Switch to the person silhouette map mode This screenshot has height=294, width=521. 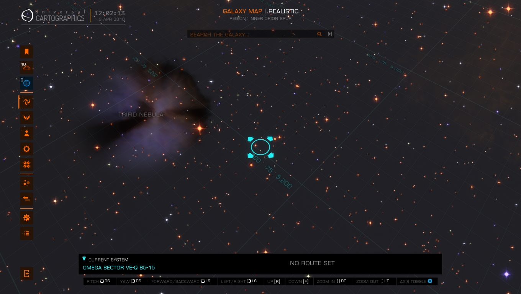click(26, 133)
